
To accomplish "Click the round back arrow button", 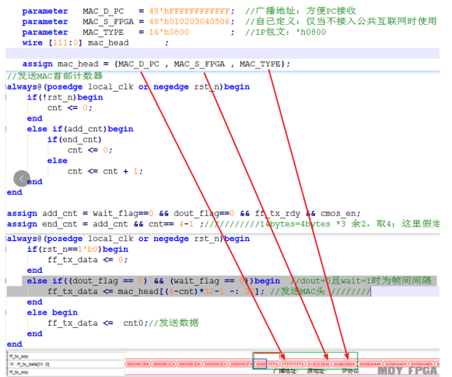I will point(22,179).
